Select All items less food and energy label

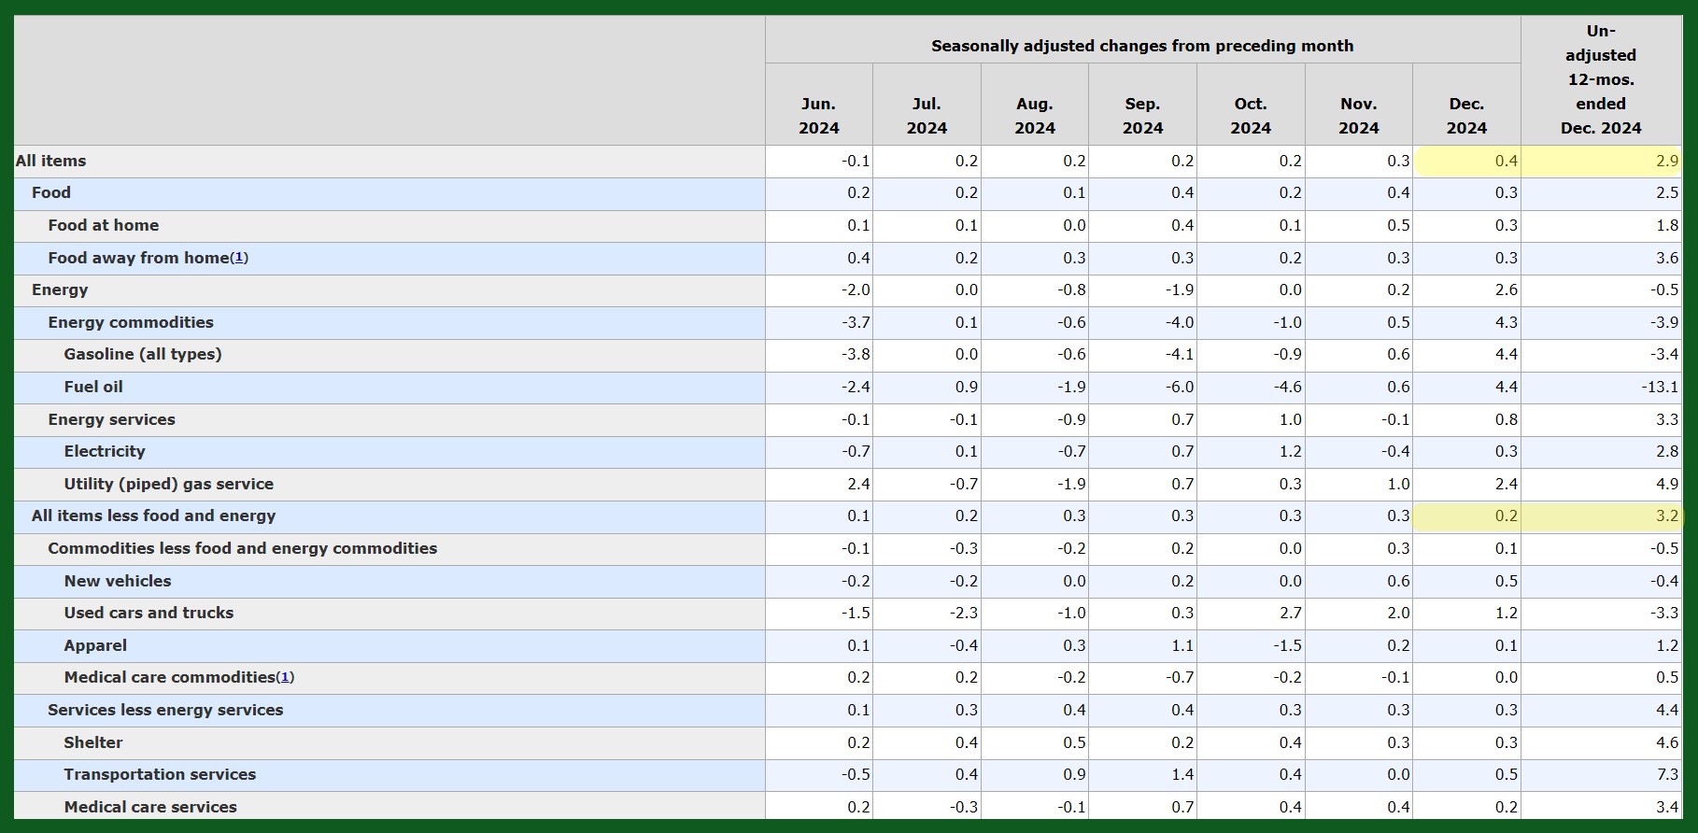[154, 515]
